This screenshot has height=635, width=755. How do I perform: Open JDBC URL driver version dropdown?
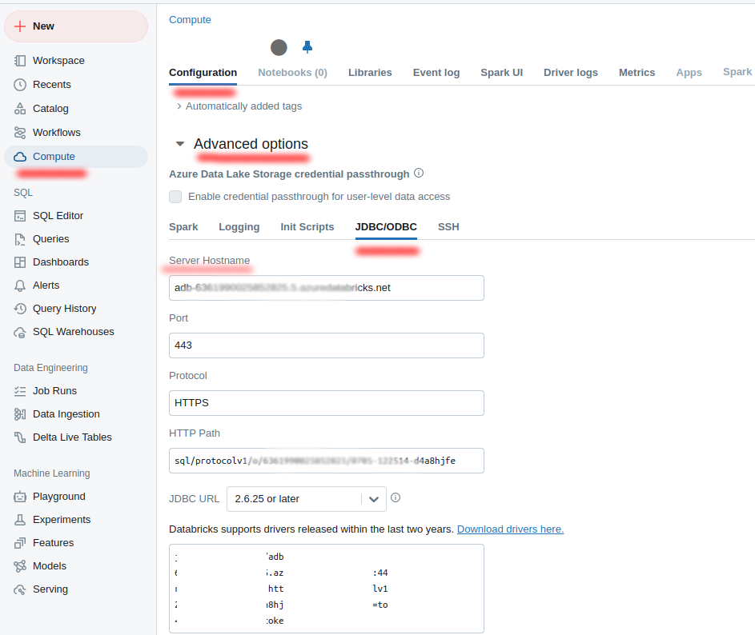306,499
